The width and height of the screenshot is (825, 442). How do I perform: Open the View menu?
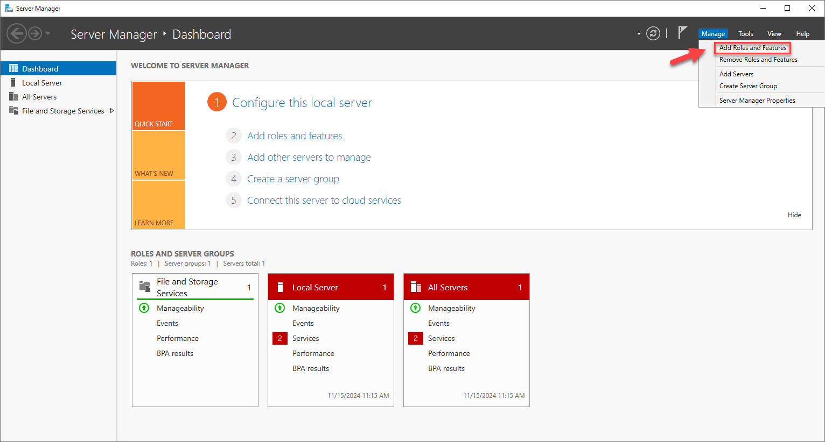774,33
